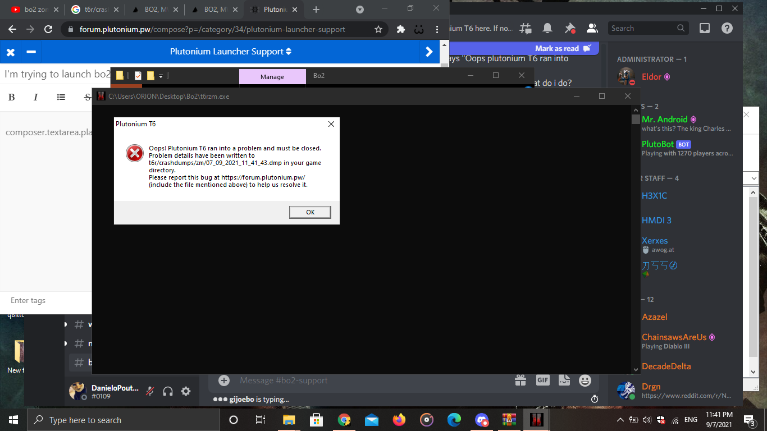Minimize the forum composer with the dash
Viewport: 767px width, 431px height.
pyautogui.click(x=31, y=52)
